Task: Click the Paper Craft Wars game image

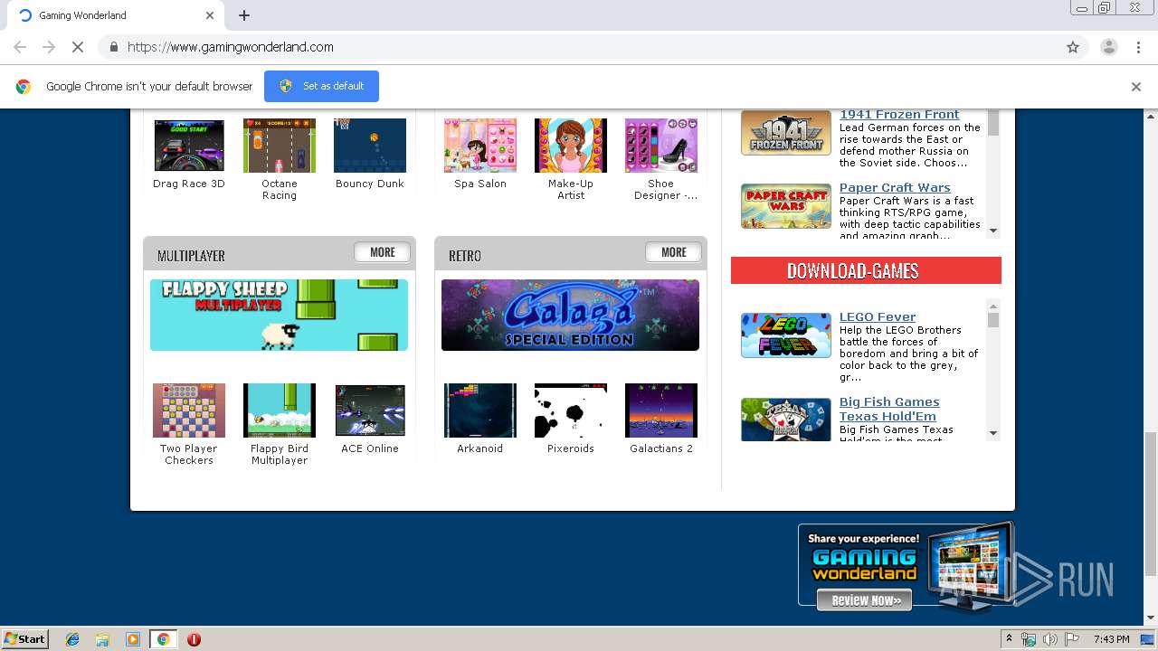Action: (786, 206)
